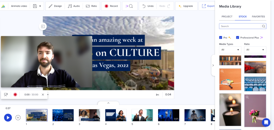Click the webcam camera toggle icon
Viewport: 274px width, 130px height.
coord(6,94)
